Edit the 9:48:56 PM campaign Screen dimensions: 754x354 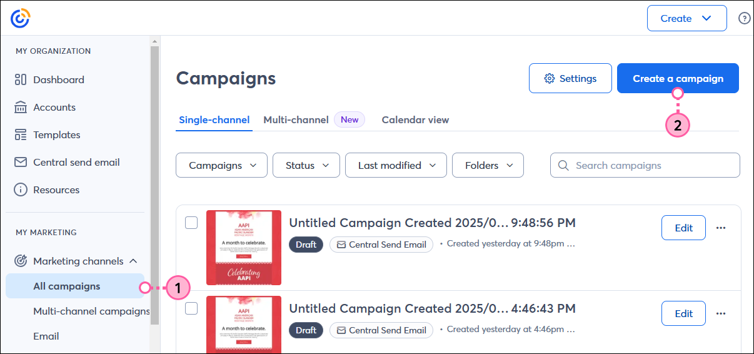[x=683, y=228]
